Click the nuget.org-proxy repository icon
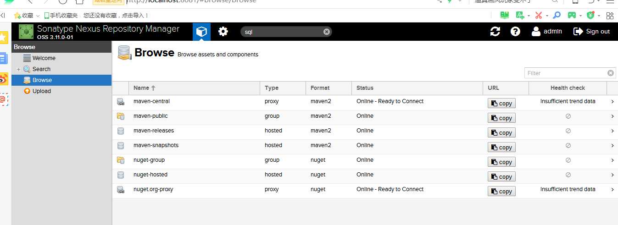The height and width of the screenshot is (225, 618). coord(121,190)
